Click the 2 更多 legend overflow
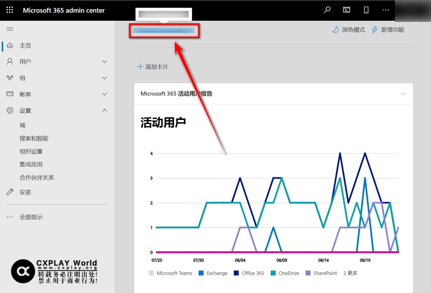The image size is (431, 293). [x=350, y=273]
